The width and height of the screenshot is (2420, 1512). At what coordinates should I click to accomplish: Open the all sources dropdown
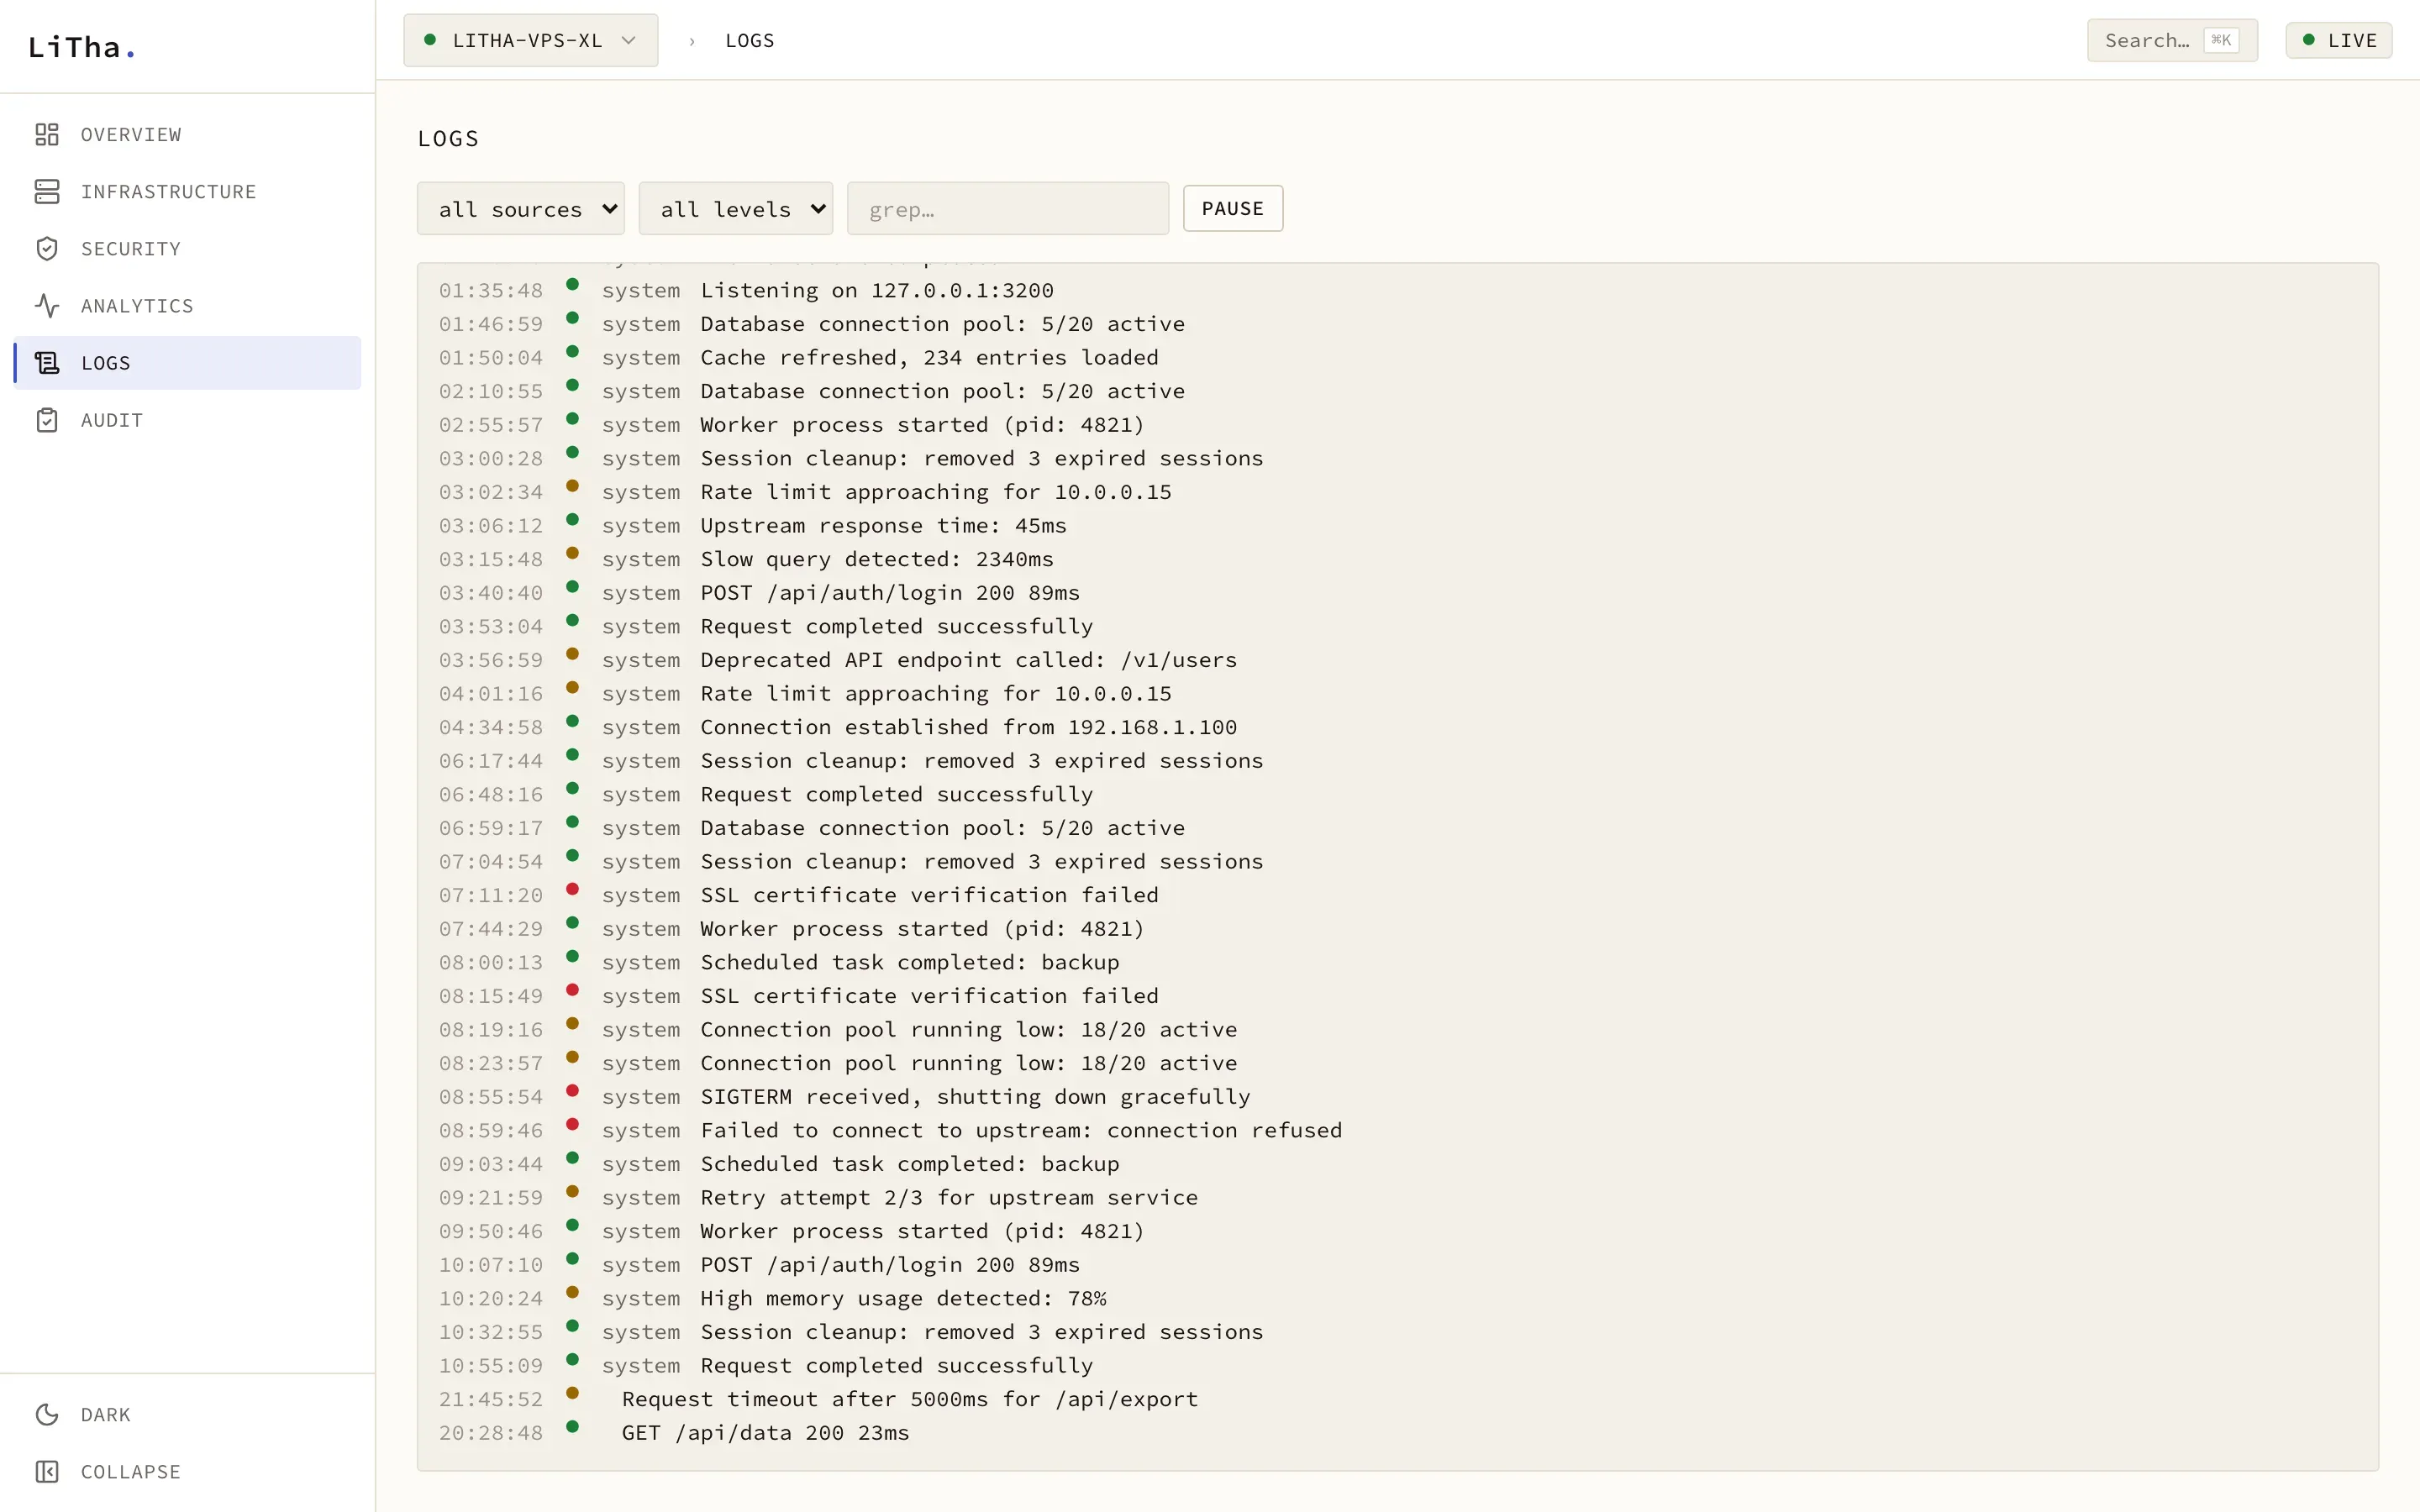pyautogui.click(x=521, y=208)
